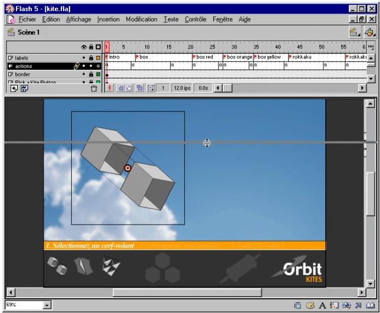Screen dimensions: 380x313
Task: Click the outline square column header
Action: pos(98,47)
